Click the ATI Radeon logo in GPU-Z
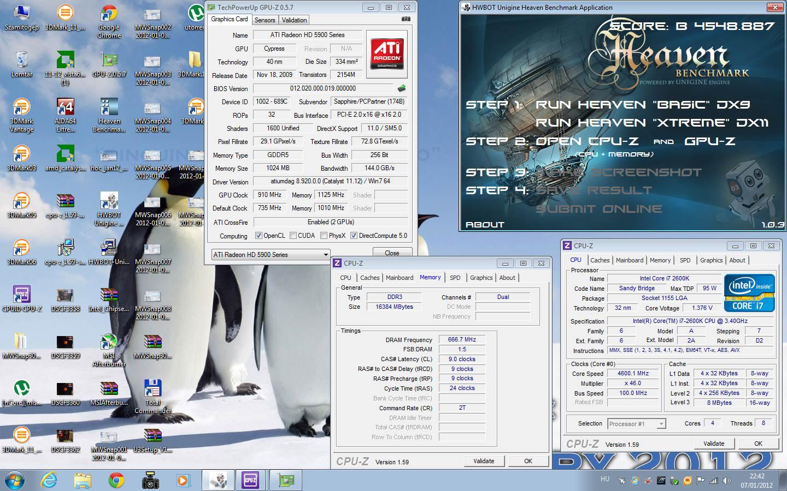Screen dimensions: 787x491 click(x=387, y=53)
